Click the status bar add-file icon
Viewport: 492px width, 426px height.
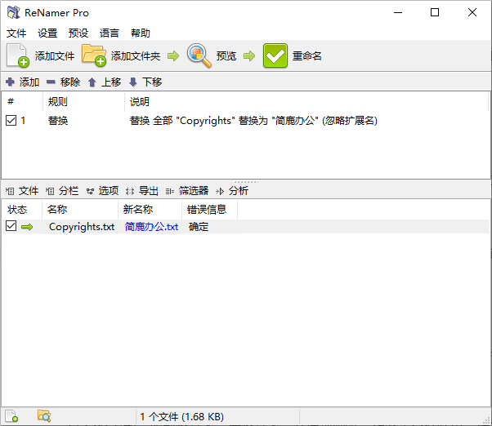(x=11, y=416)
